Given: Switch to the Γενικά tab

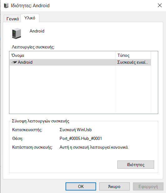Looking at the screenshot, I should (x=12, y=19).
